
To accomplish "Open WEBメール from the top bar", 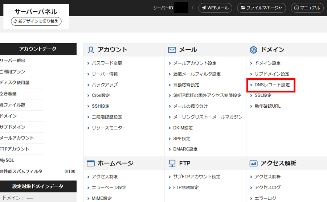I will coord(215,8).
